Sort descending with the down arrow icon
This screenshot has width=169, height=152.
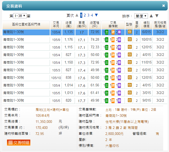(x=157, y=16)
